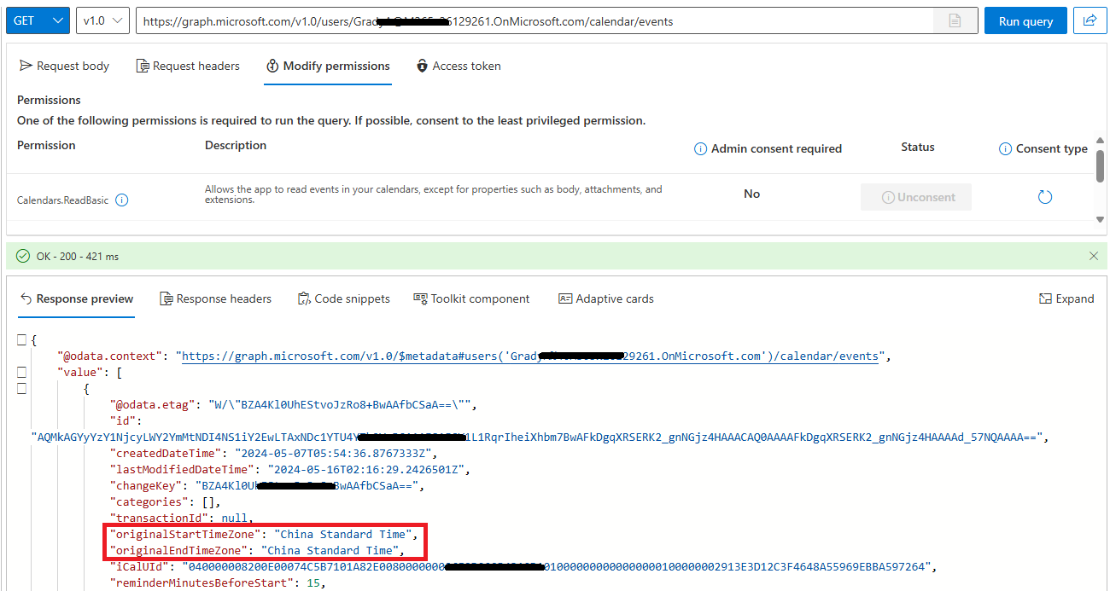1110x591 pixels.
Task: Click the green success check icon
Action: 23,256
